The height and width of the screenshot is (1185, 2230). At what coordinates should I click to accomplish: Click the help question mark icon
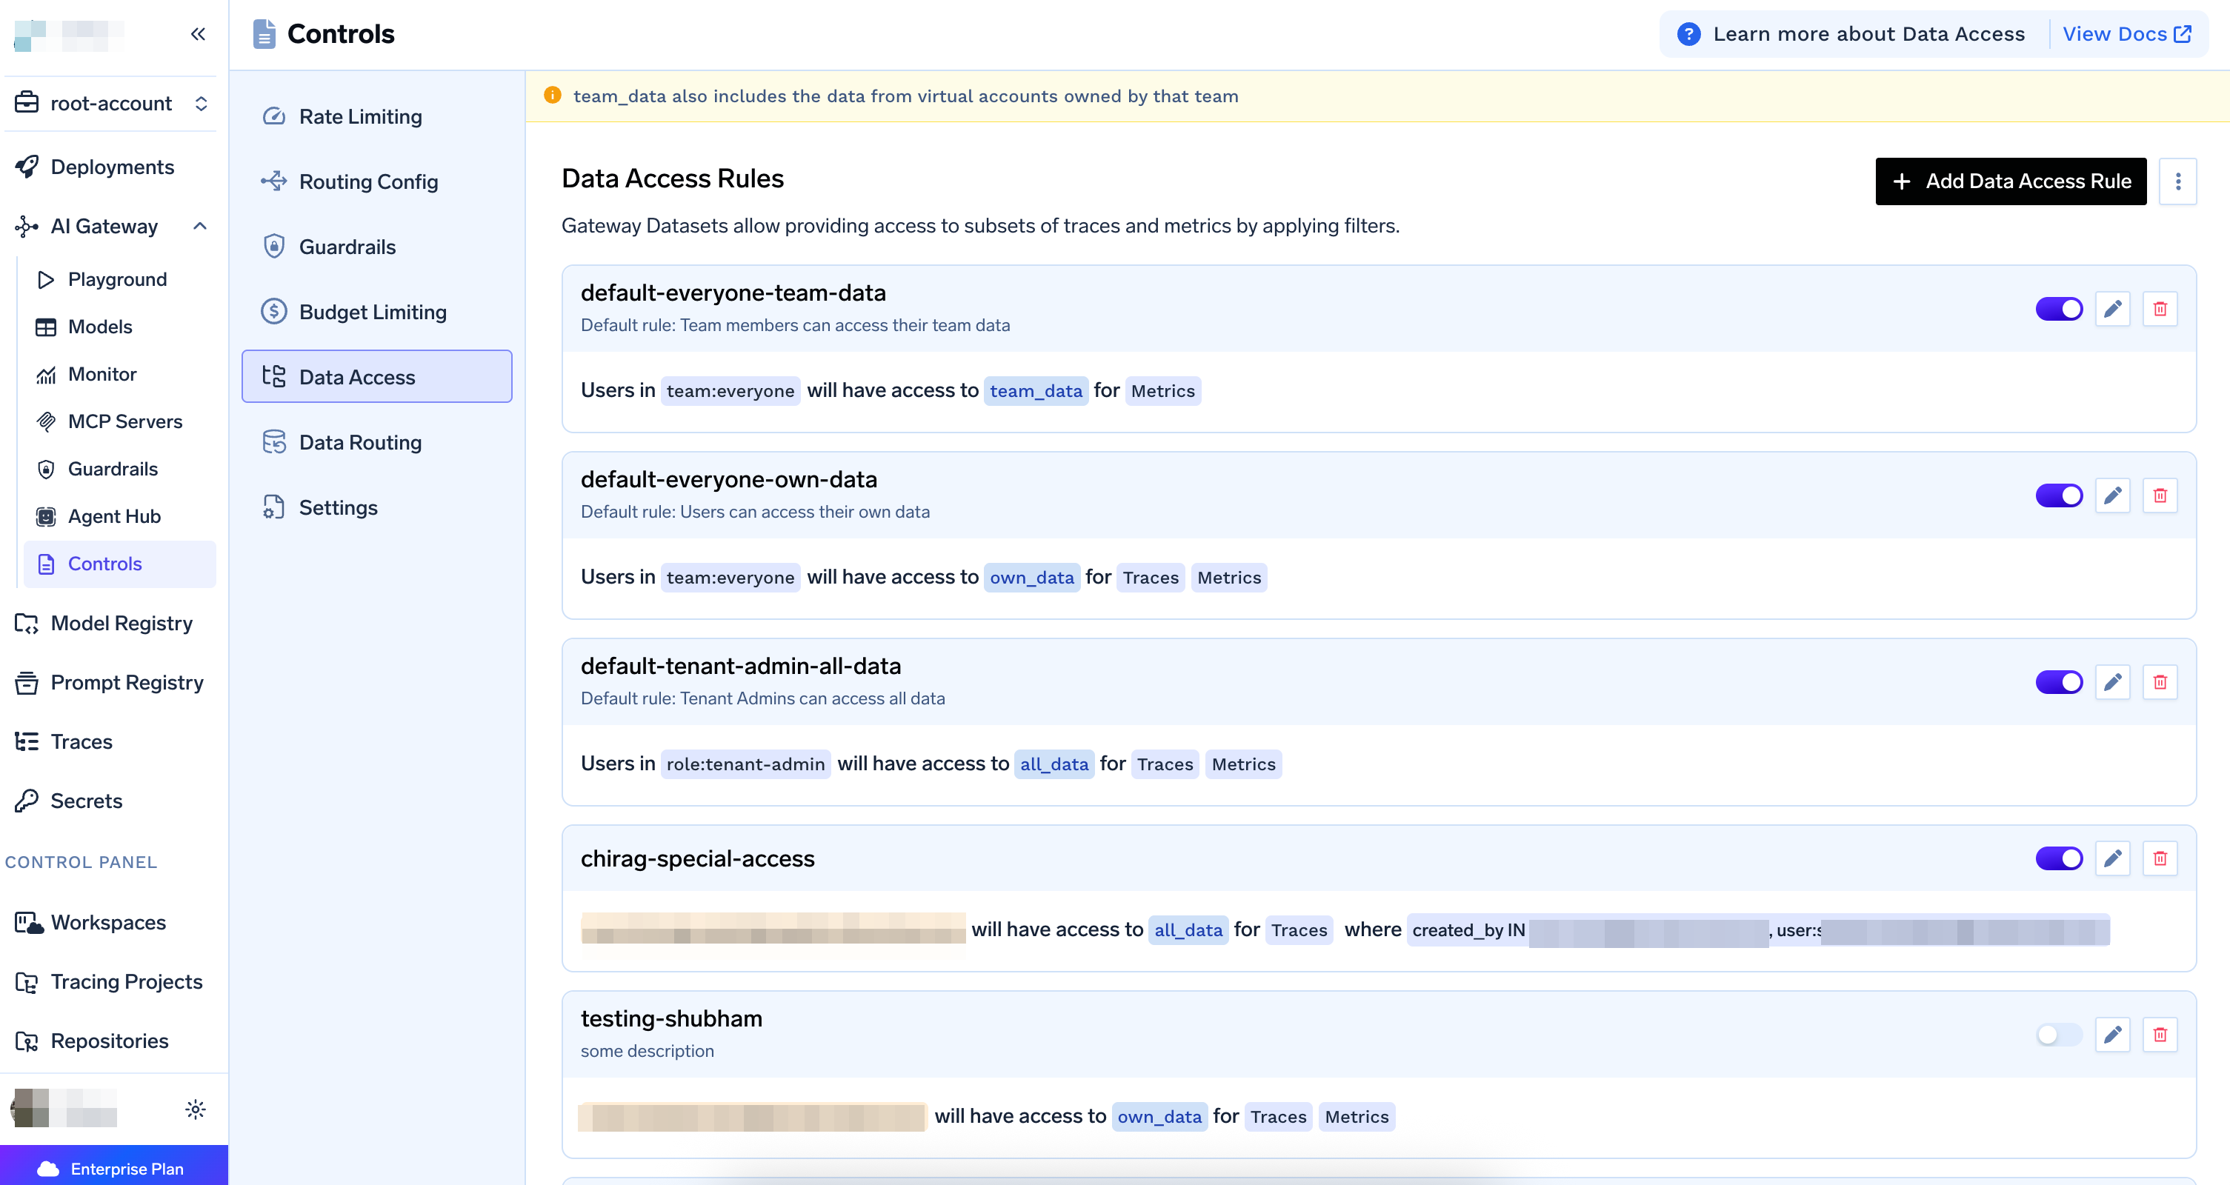click(1688, 34)
